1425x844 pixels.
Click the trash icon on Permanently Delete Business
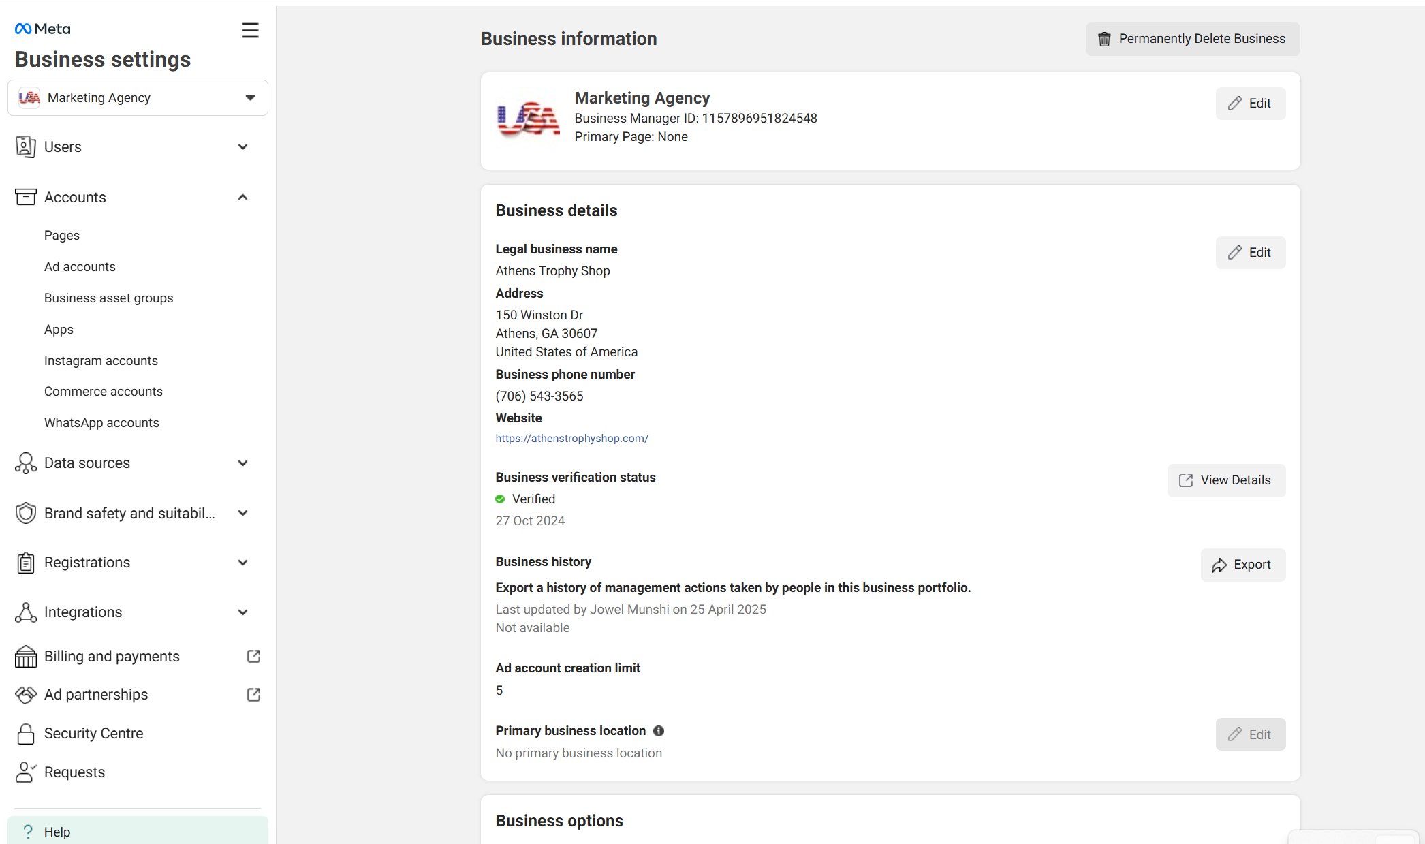(1104, 40)
